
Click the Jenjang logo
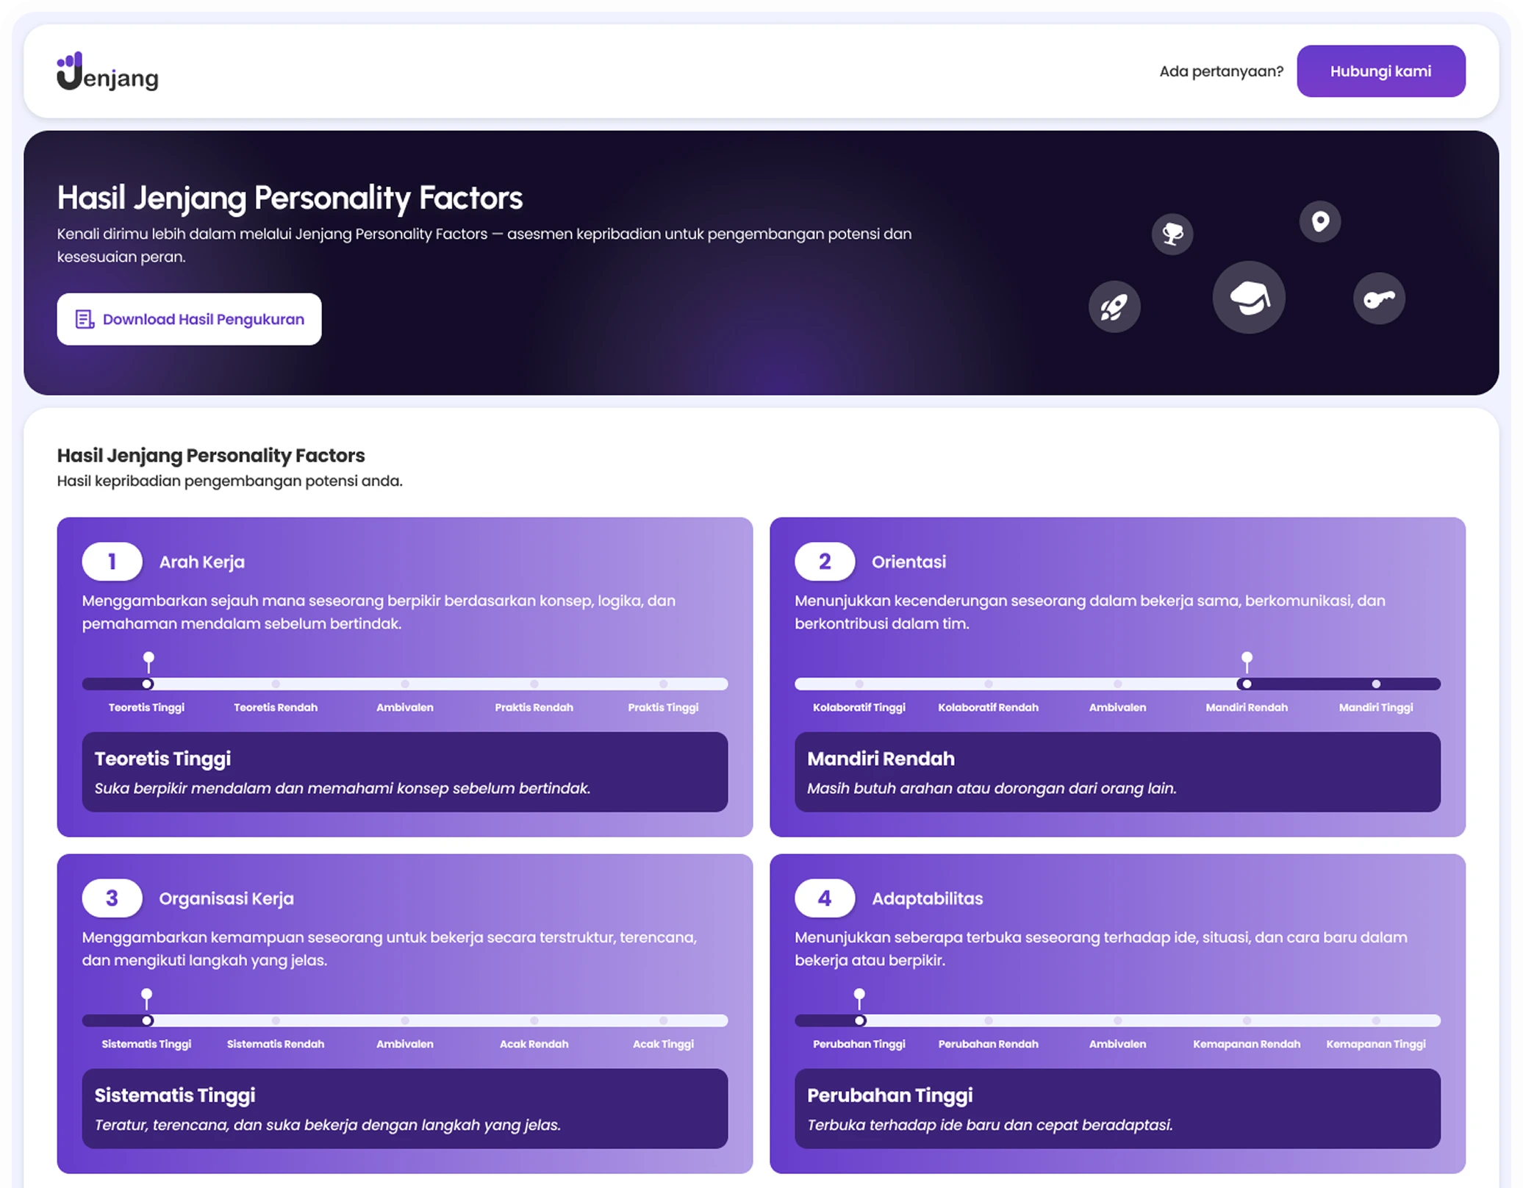(x=107, y=71)
